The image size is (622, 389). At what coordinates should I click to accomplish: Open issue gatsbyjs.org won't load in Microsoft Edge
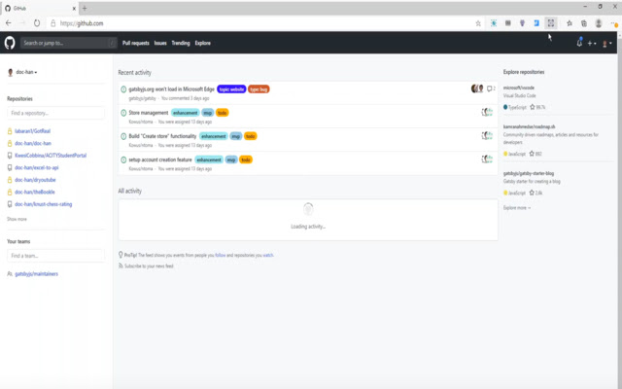(x=171, y=89)
